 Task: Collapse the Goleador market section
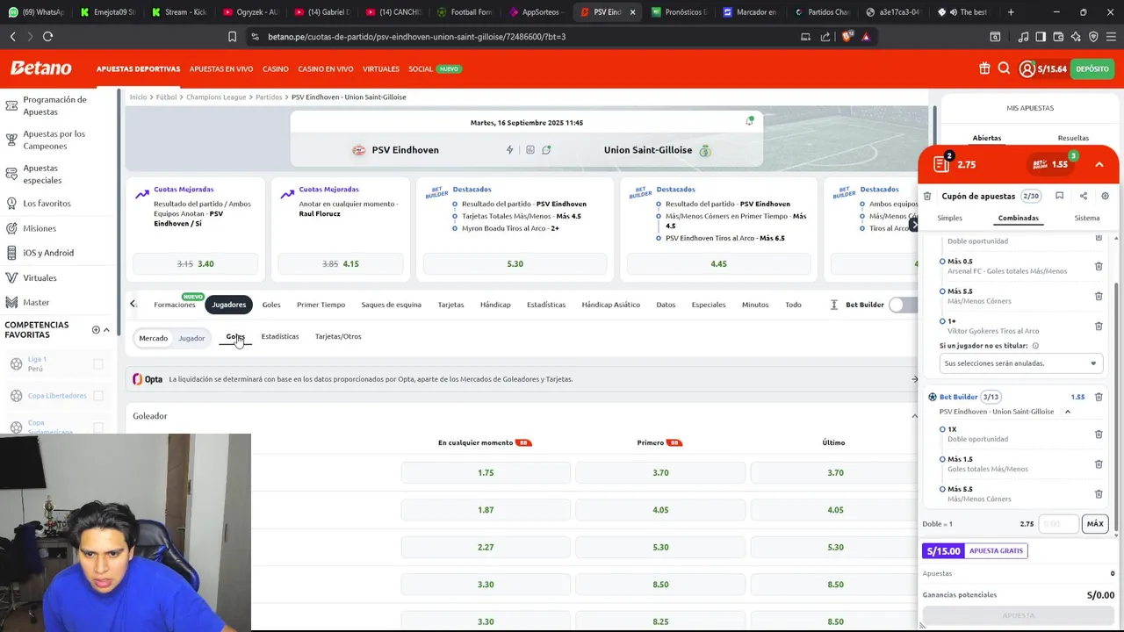click(x=914, y=416)
